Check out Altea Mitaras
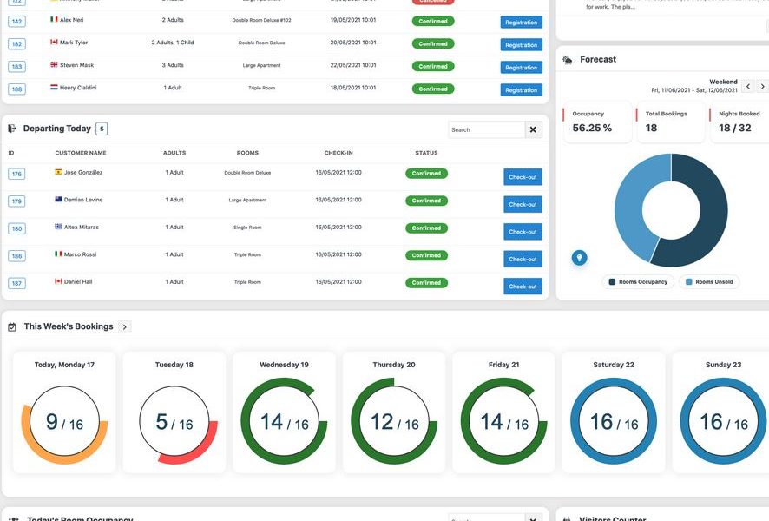Image resolution: width=769 pixels, height=521 pixels. pyautogui.click(x=523, y=232)
